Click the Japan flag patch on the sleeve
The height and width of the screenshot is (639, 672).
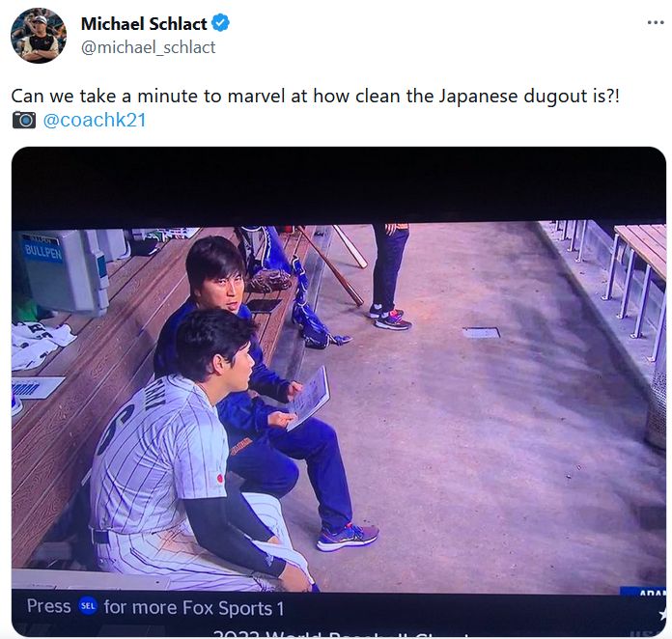click(x=220, y=479)
